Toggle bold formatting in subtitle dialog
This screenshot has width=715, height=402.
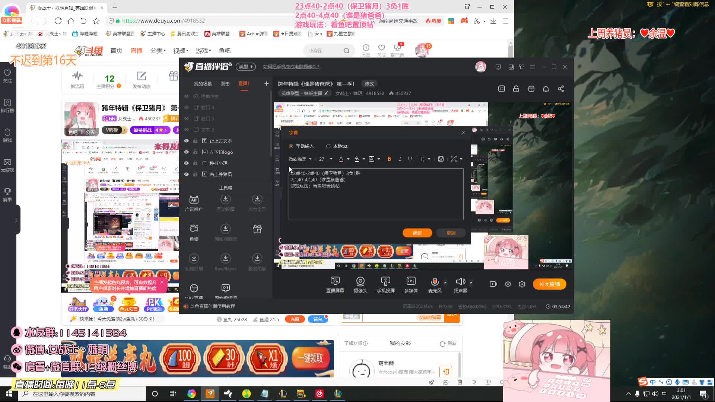tap(389, 159)
